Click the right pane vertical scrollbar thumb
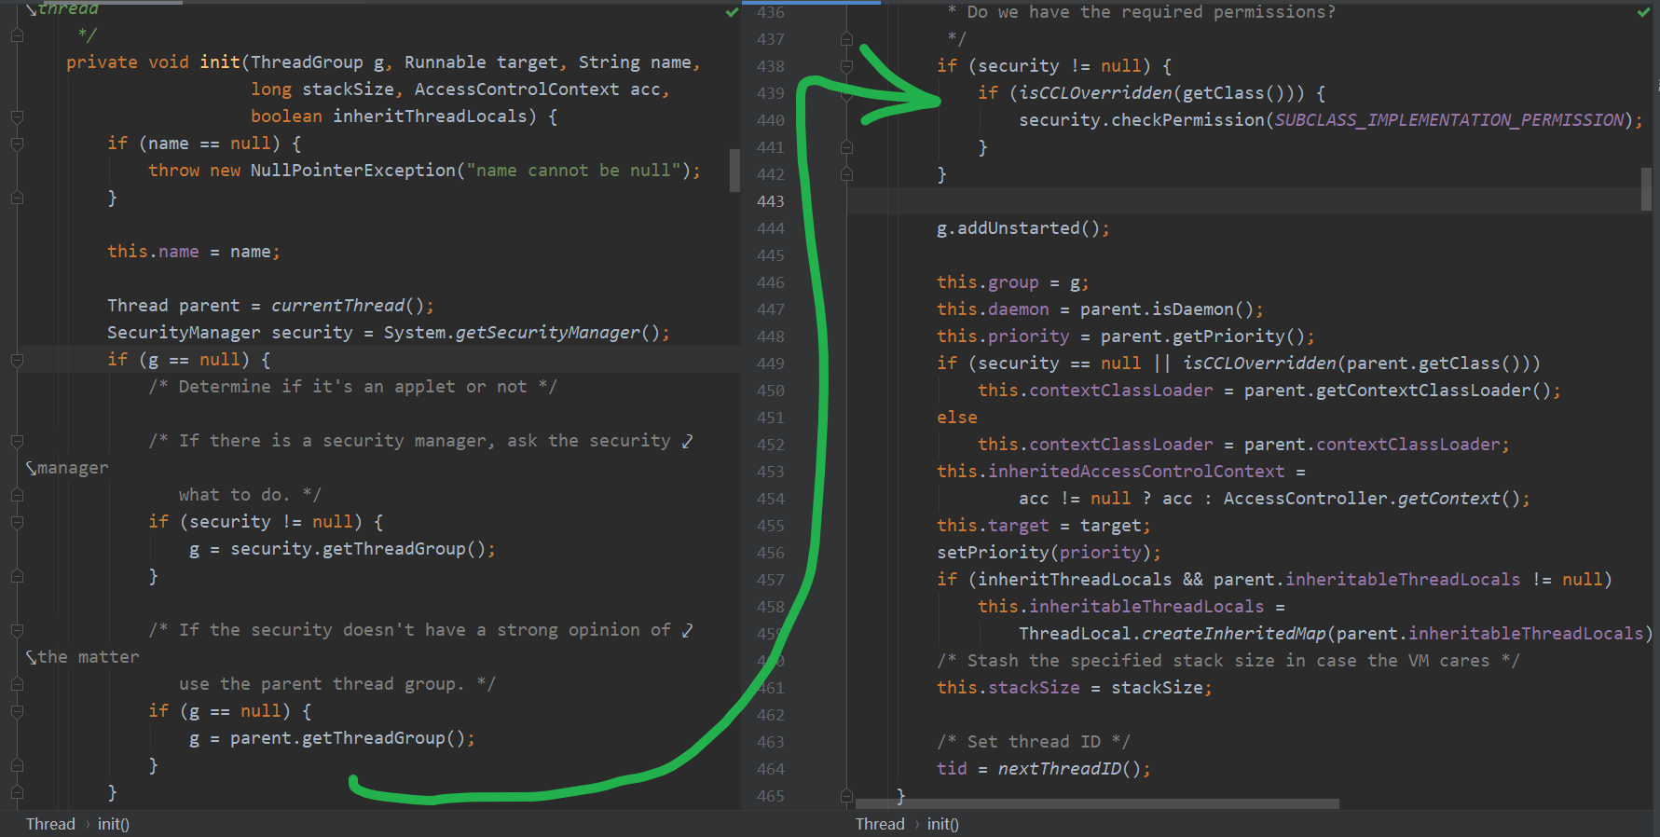Viewport: 1660px width, 837px height. tap(1646, 189)
